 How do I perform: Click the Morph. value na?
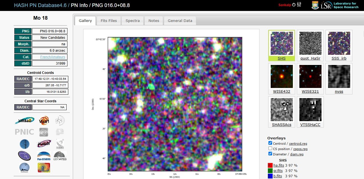[x=50, y=44]
